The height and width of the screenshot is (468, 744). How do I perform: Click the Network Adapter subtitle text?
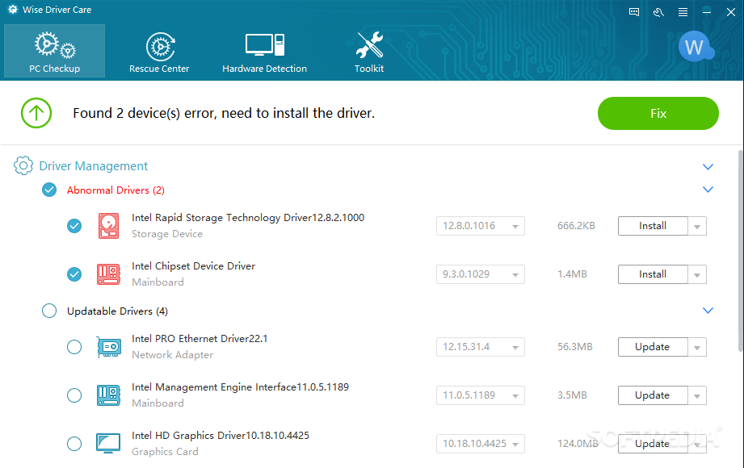tap(172, 355)
